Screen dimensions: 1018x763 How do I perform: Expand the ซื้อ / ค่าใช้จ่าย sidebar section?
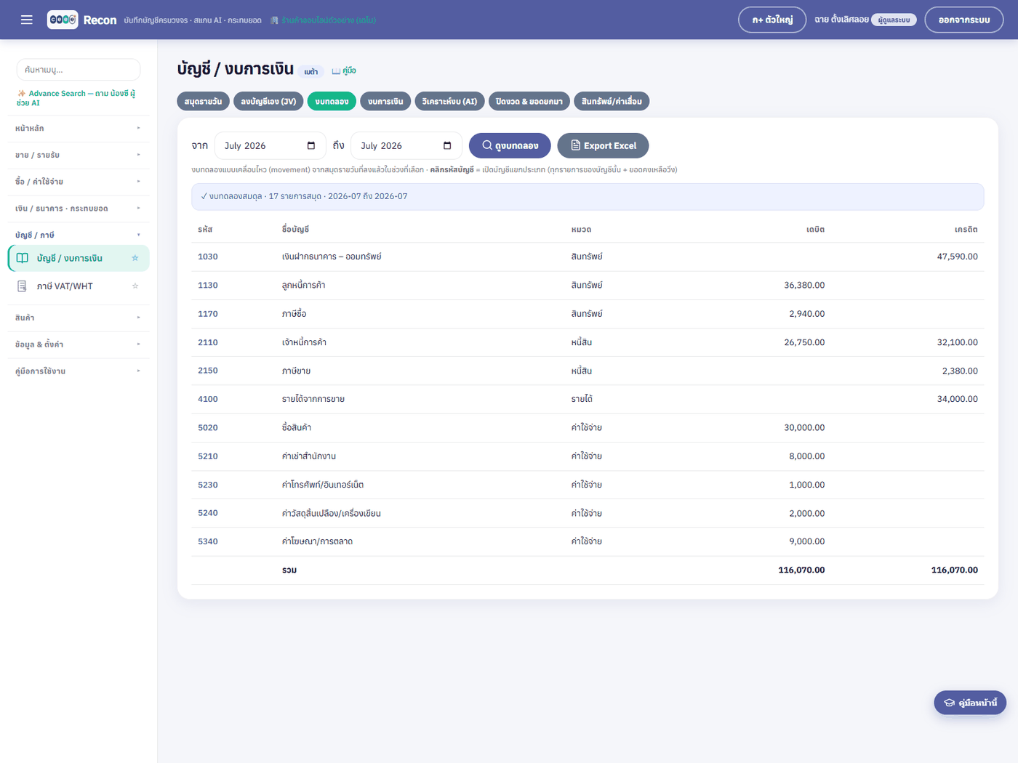pos(79,182)
